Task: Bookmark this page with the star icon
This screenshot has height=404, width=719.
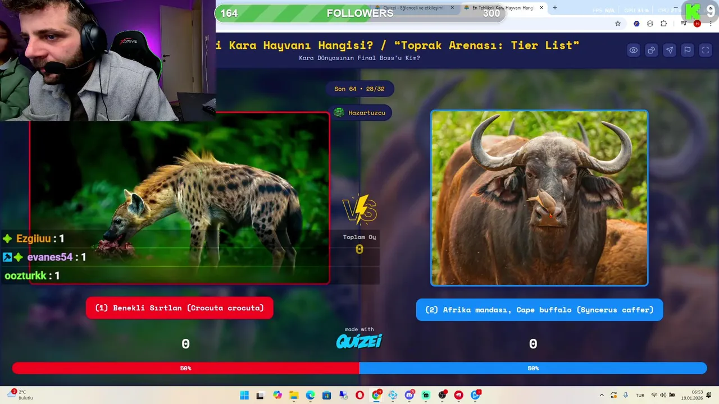Action: tap(618, 24)
